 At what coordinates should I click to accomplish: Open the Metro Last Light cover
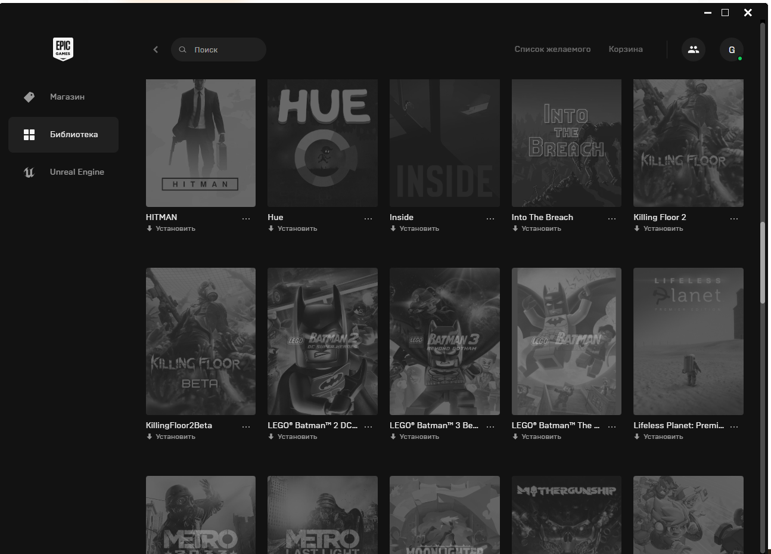(322, 515)
